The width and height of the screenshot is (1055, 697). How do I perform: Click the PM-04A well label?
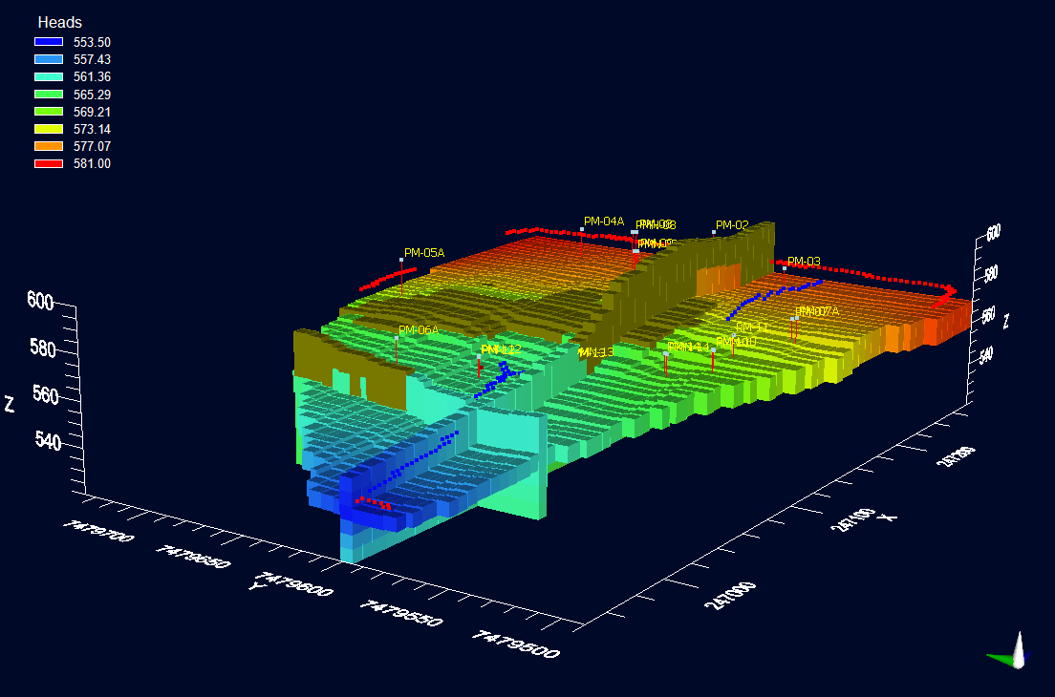point(604,222)
